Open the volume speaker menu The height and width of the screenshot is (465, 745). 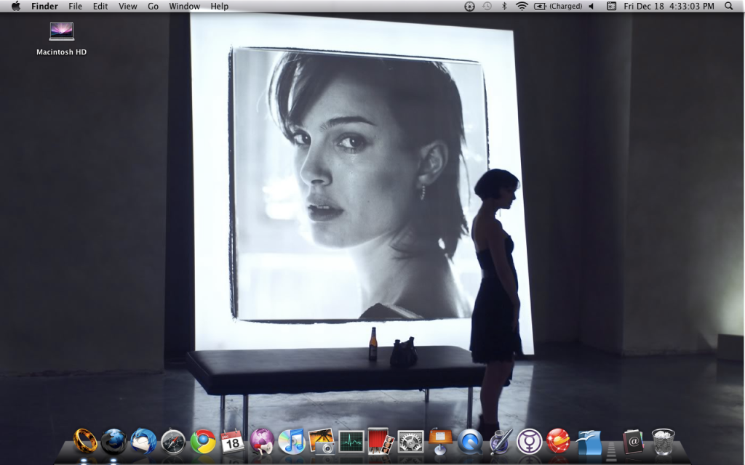[591, 6]
